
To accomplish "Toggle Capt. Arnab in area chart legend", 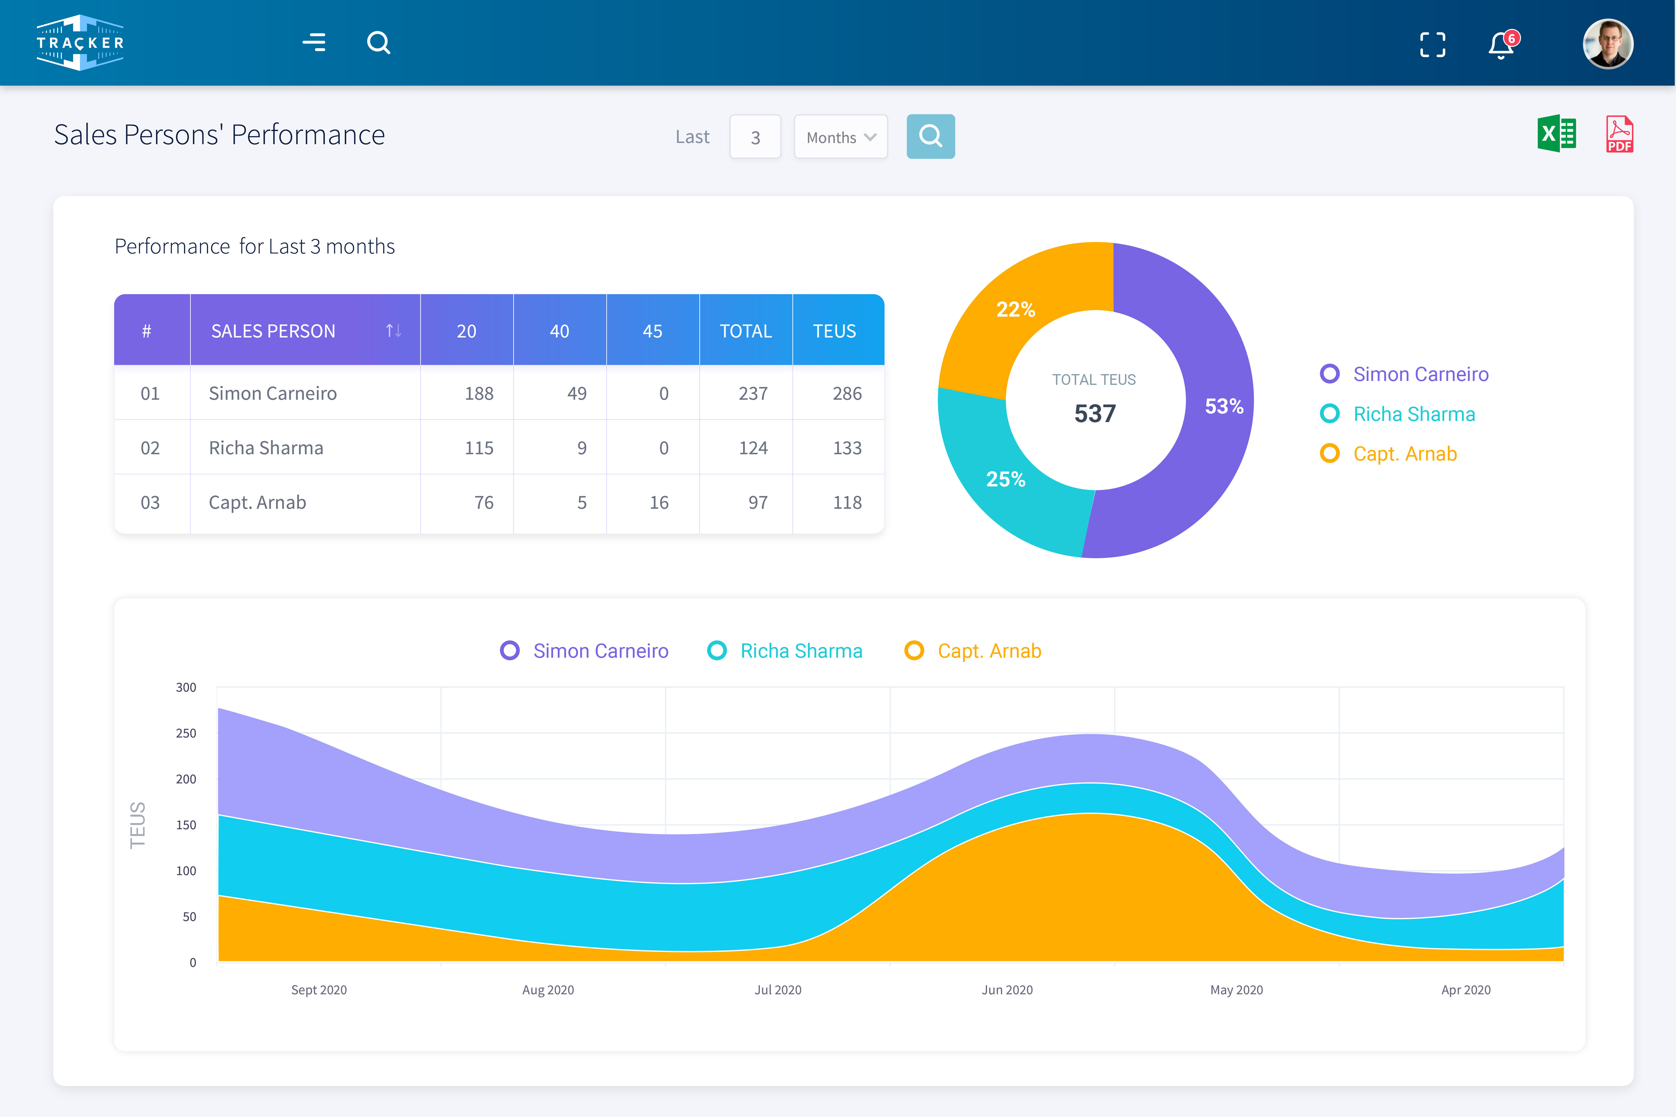I will pyautogui.click(x=972, y=651).
